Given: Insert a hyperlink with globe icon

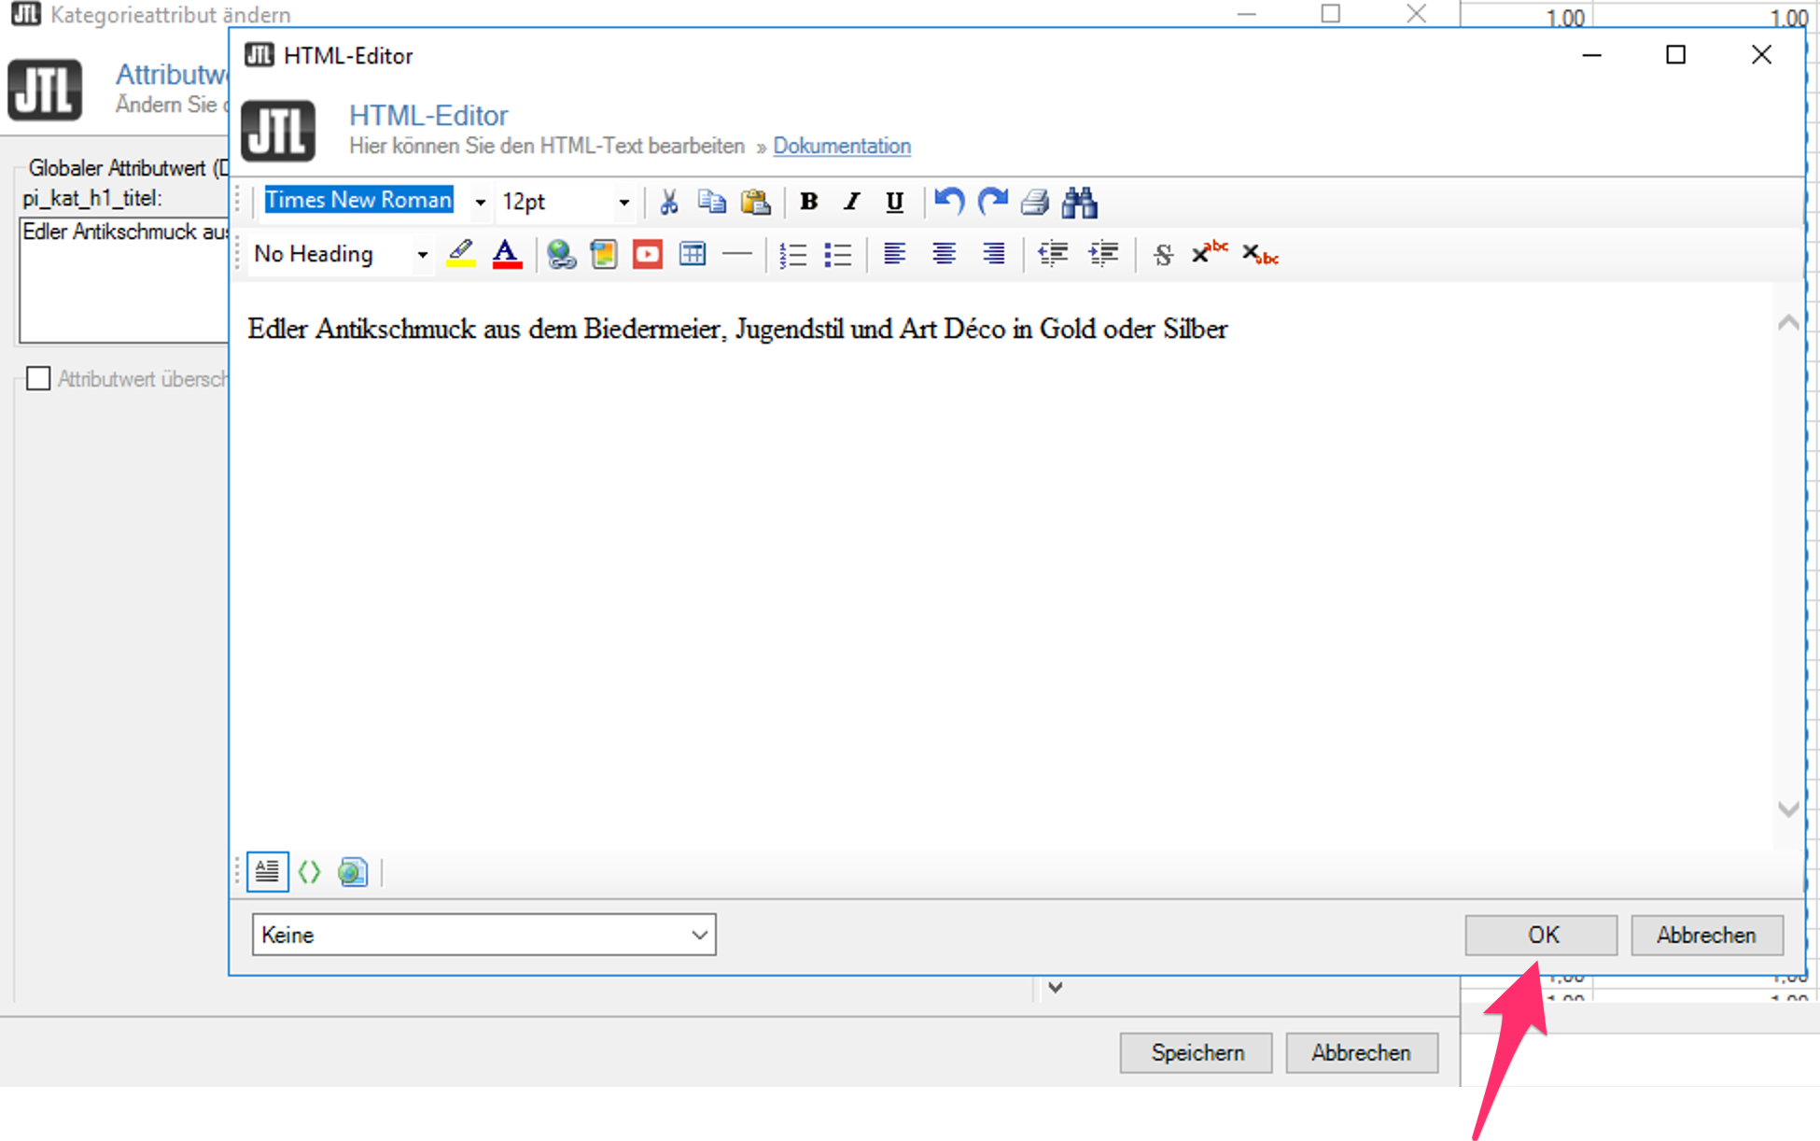Looking at the screenshot, I should 561,254.
